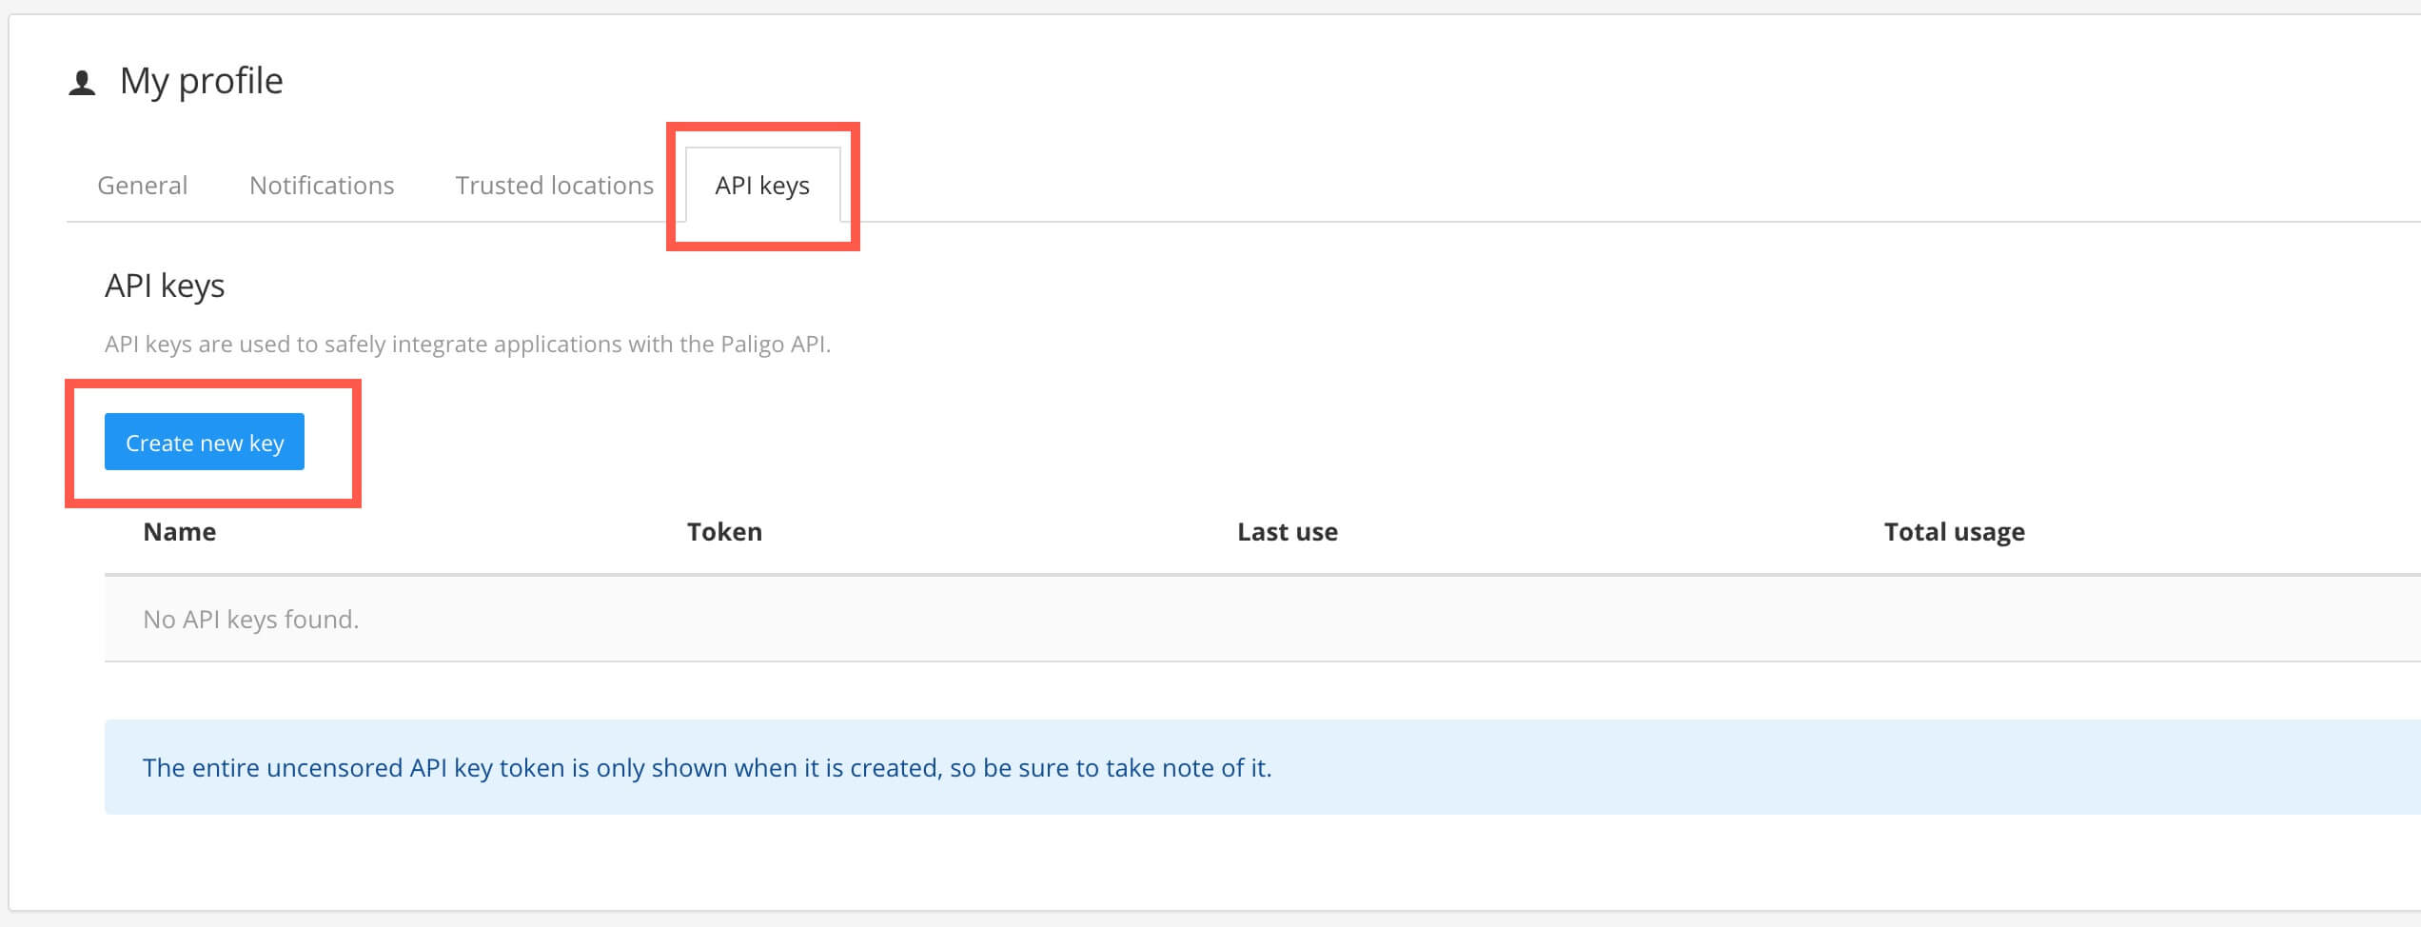The image size is (2421, 927).
Task: Click the My profile page title
Action: pyautogui.click(x=200, y=81)
